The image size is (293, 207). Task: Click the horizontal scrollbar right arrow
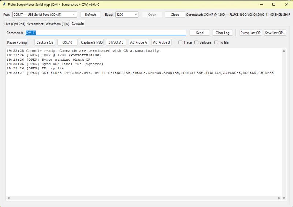pos(279,198)
